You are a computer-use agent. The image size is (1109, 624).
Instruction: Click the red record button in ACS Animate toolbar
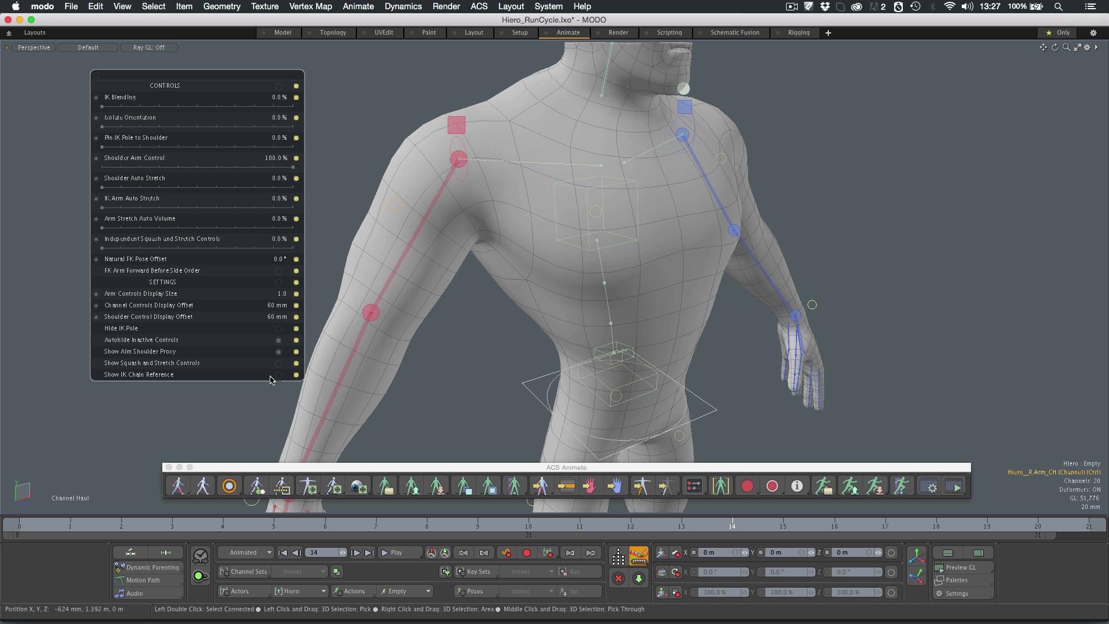click(x=747, y=486)
